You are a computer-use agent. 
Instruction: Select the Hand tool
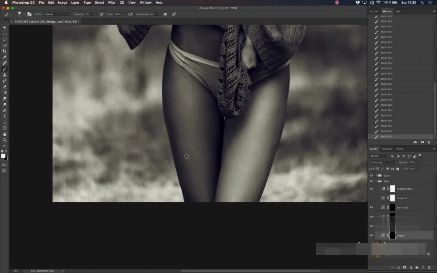coord(5,134)
